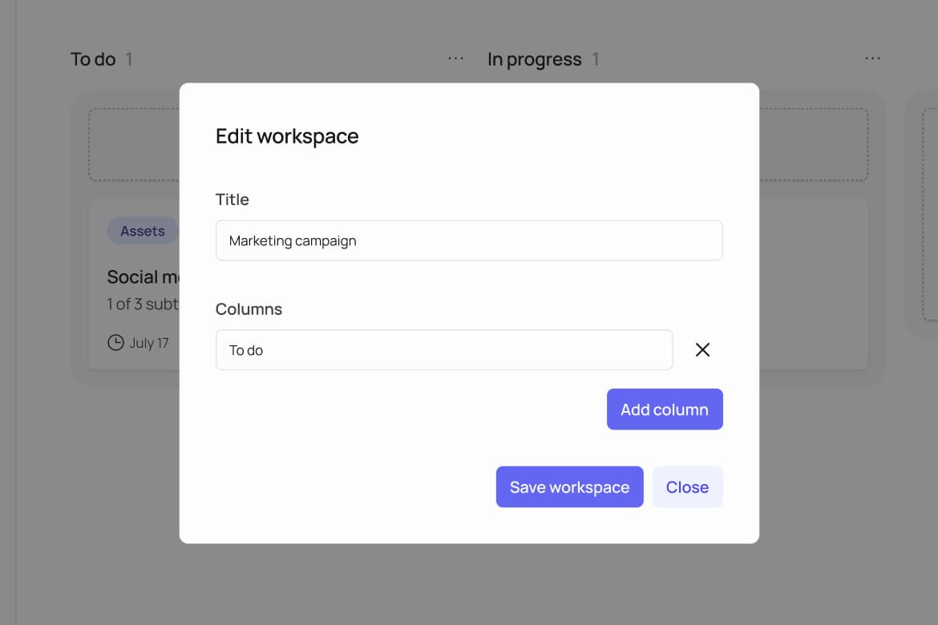This screenshot has width=938, height=625.
Task: Focus the Marketing campaign title field
Action: [x=469, y=240]
